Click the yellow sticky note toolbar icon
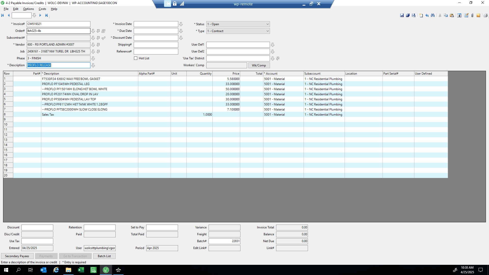This screenshot has width=489, height=275. click(478, 16)
